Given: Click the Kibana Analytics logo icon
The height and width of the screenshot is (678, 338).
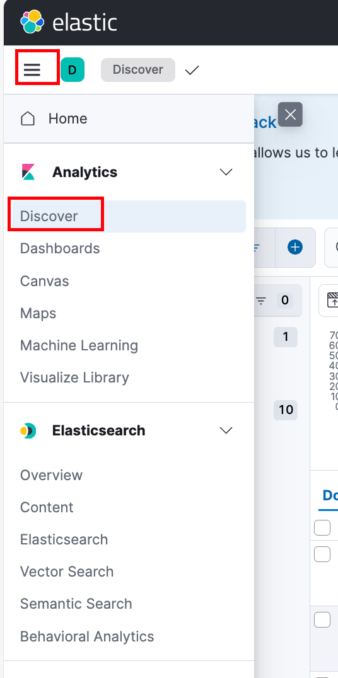Looking at the screenshot, I should point(28,172).
